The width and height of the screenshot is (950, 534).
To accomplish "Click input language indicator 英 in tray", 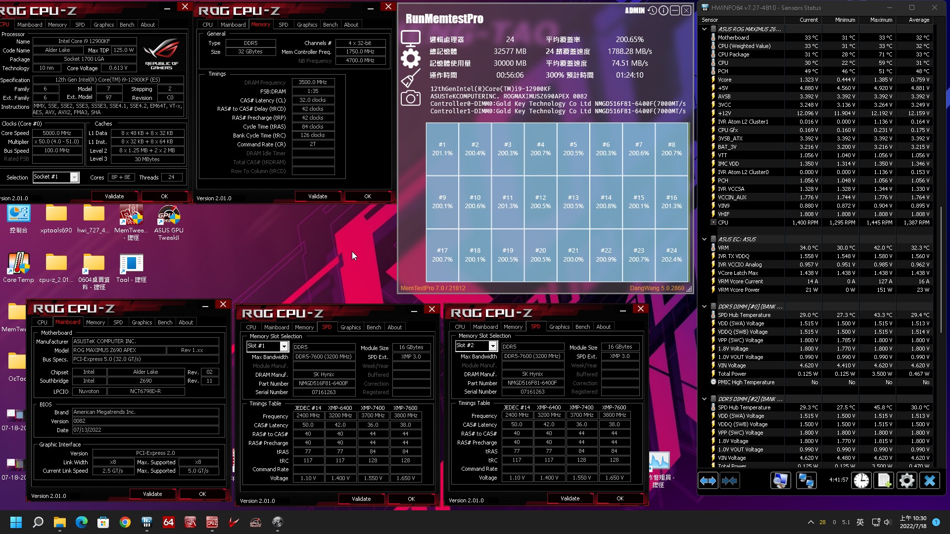I will [x=860, y=522].
